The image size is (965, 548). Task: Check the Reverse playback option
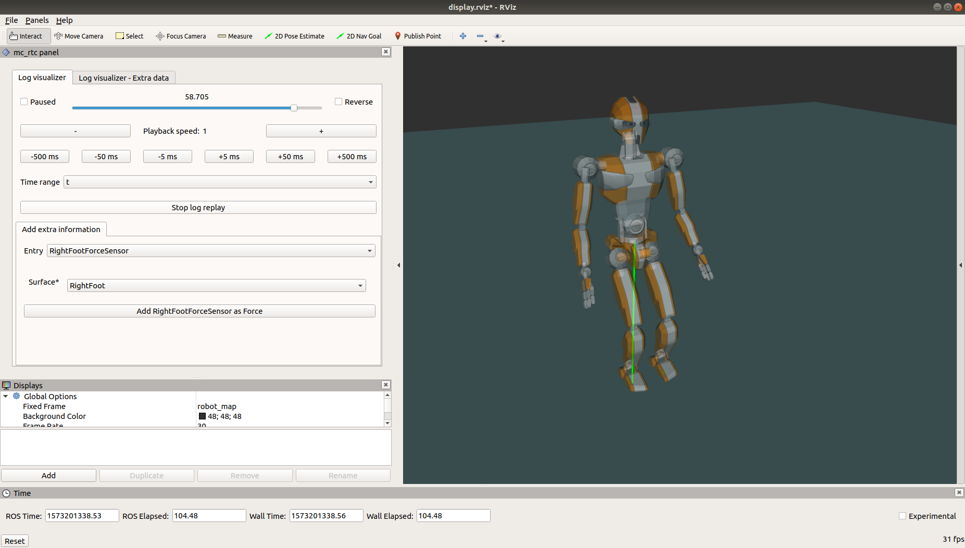[x=339, y=101]
